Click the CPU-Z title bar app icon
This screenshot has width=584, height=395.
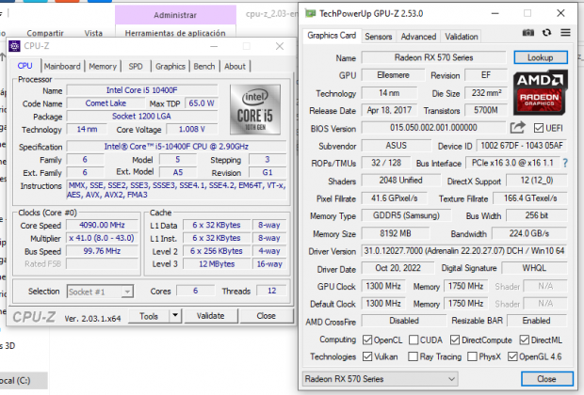coord(14,46)
